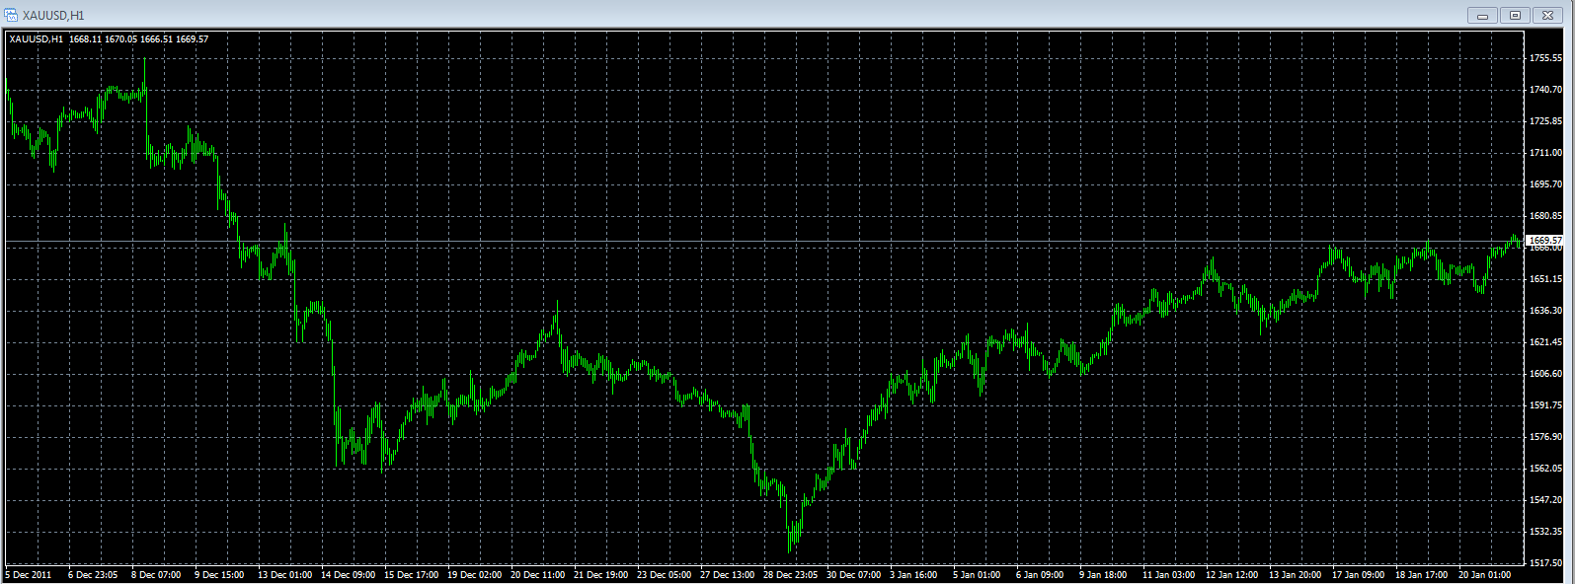Click the 1711.00 price level on axis
This screenshot has height=584, width=1575.
coord(1544,153)
